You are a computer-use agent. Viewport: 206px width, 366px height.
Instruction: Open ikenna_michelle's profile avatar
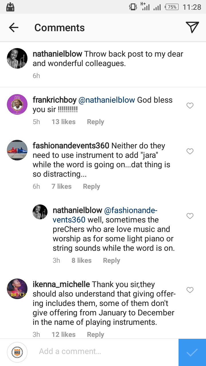click(x=17, y=289)
